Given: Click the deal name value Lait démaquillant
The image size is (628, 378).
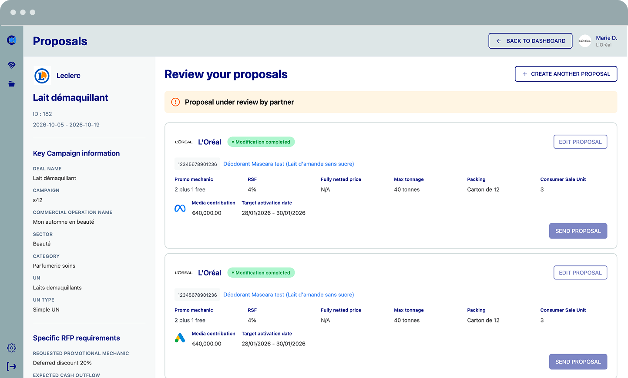Looking at the screenshot, I should point(54,178).
